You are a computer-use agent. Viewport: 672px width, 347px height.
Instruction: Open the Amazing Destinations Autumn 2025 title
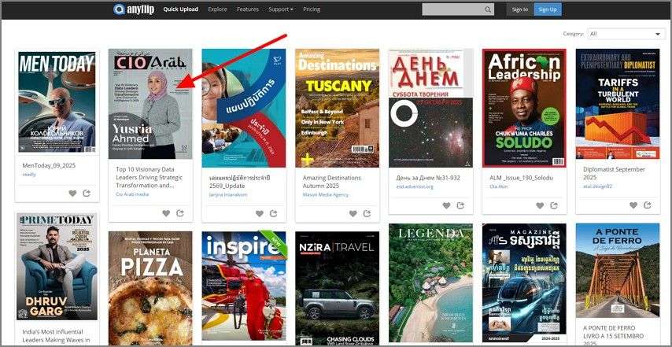pyautogui.click(x=332, y=182)
